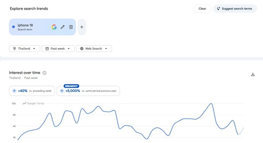Select the >5,000% vs. same period previous year chip
The width and height of the screenshot is (263, 143).
pyautogui.click(x=88, y=91)
